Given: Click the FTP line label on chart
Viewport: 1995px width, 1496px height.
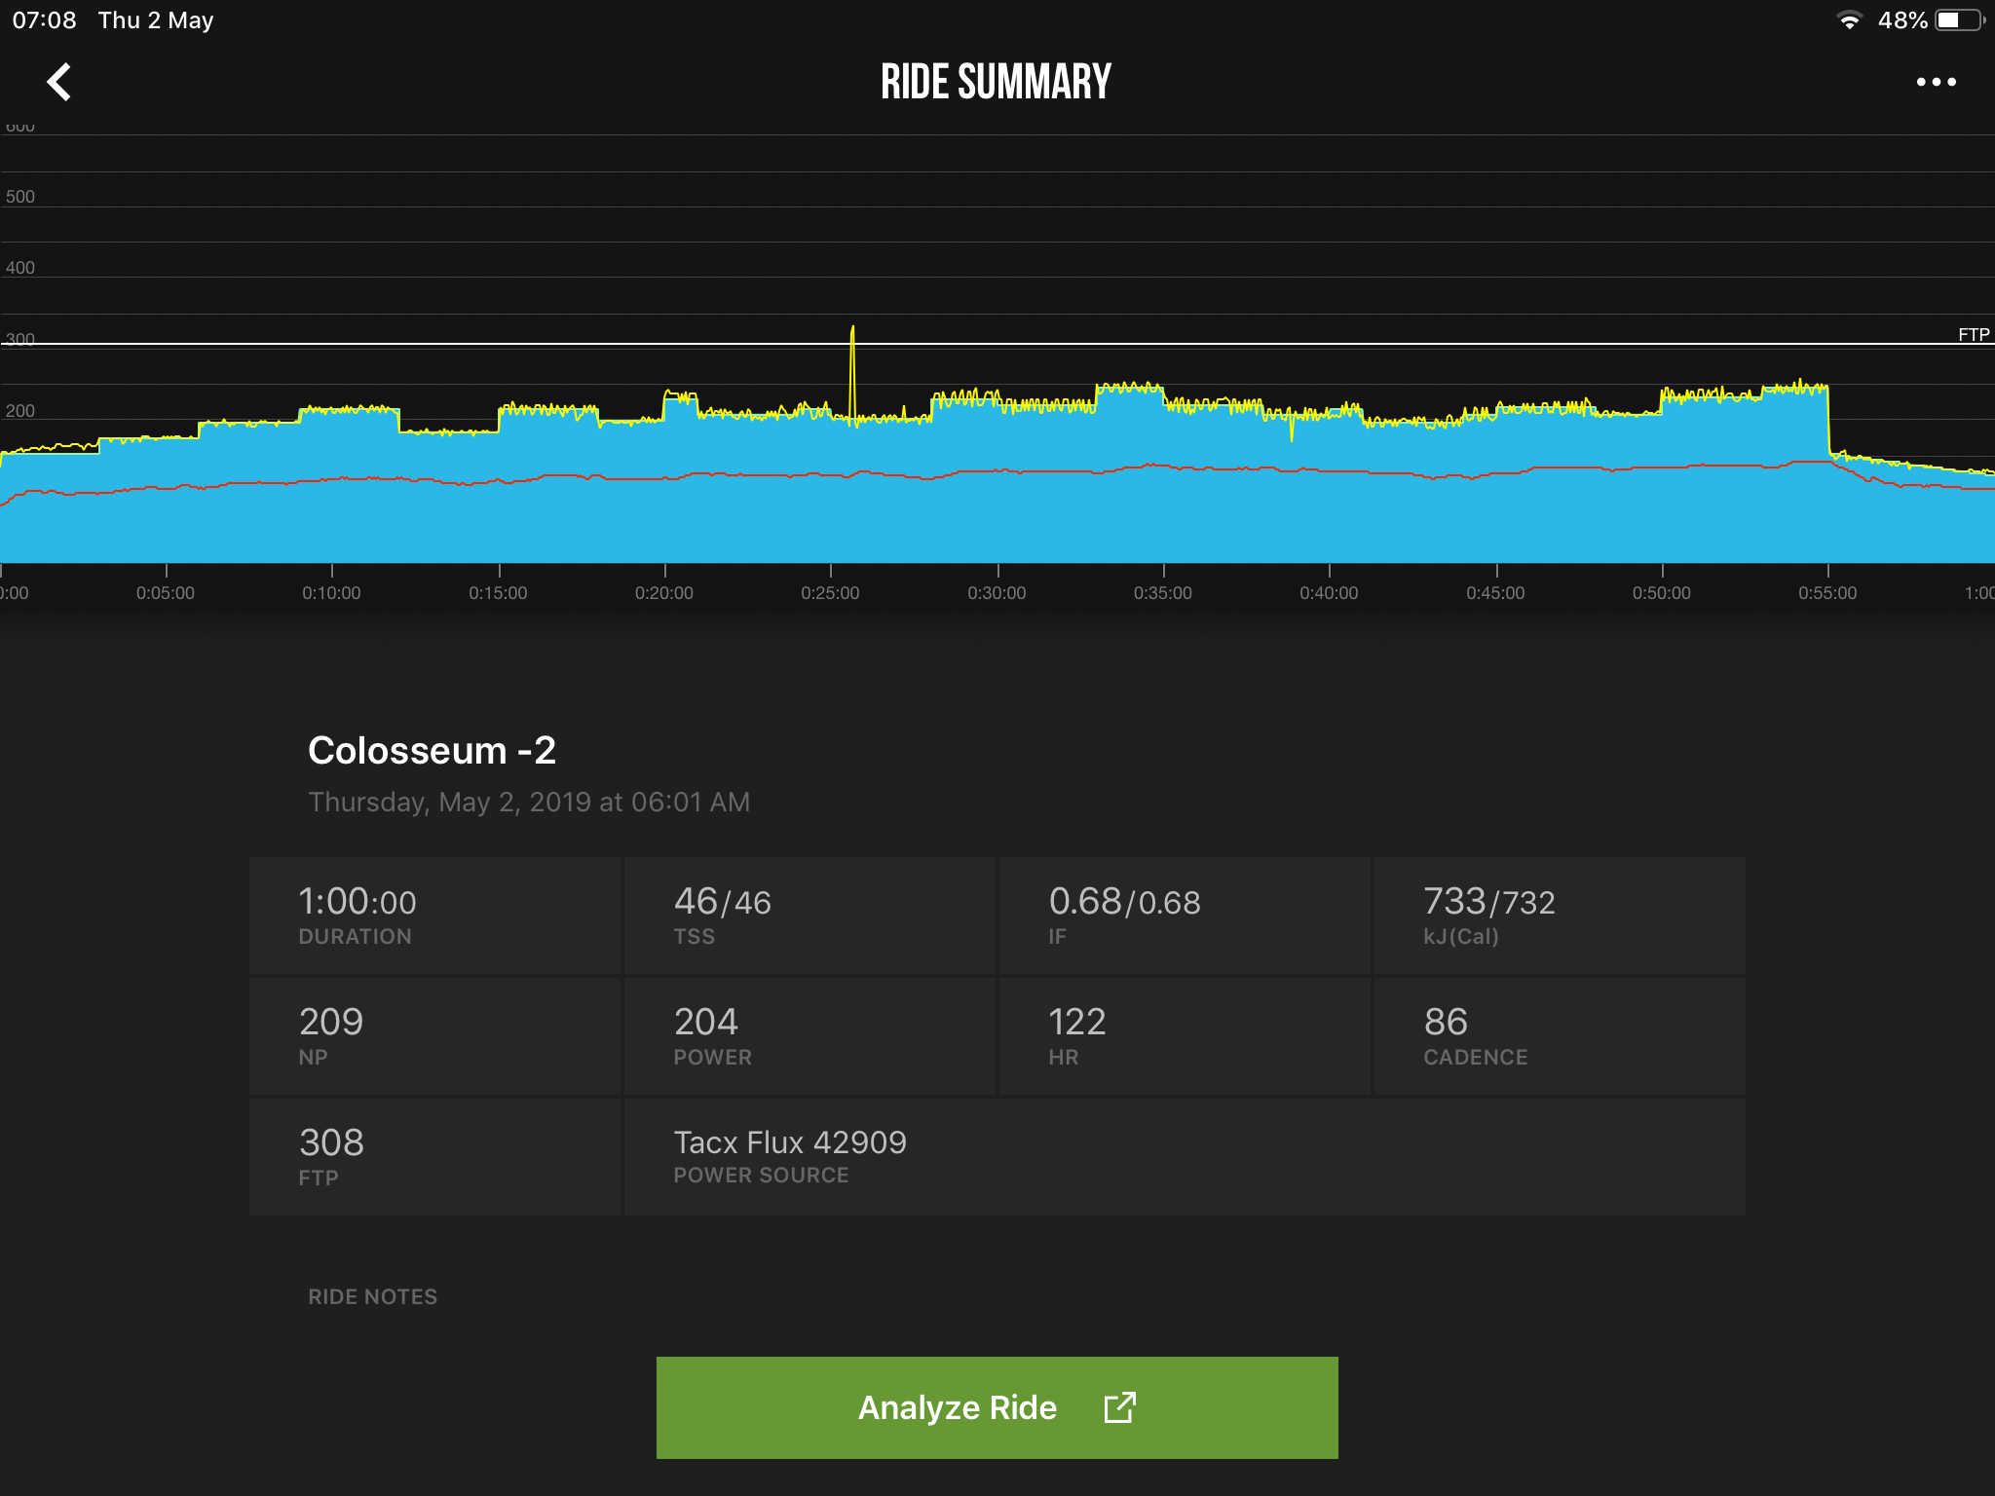Looking at the screenshot, I should coord(1974,334).
